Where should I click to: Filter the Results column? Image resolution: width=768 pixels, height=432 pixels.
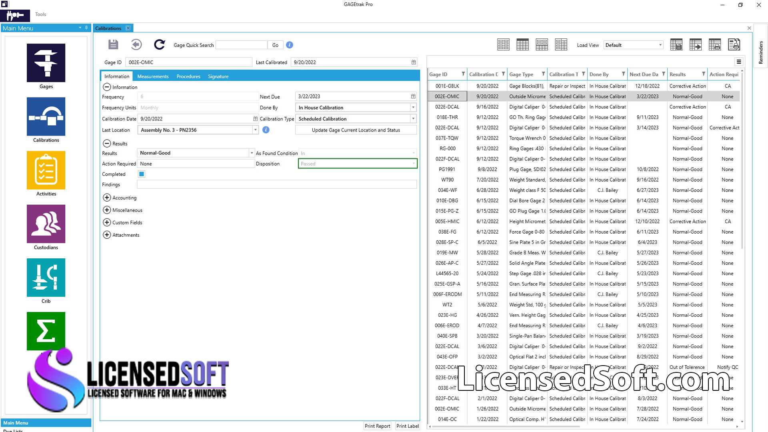pos(703,74)
